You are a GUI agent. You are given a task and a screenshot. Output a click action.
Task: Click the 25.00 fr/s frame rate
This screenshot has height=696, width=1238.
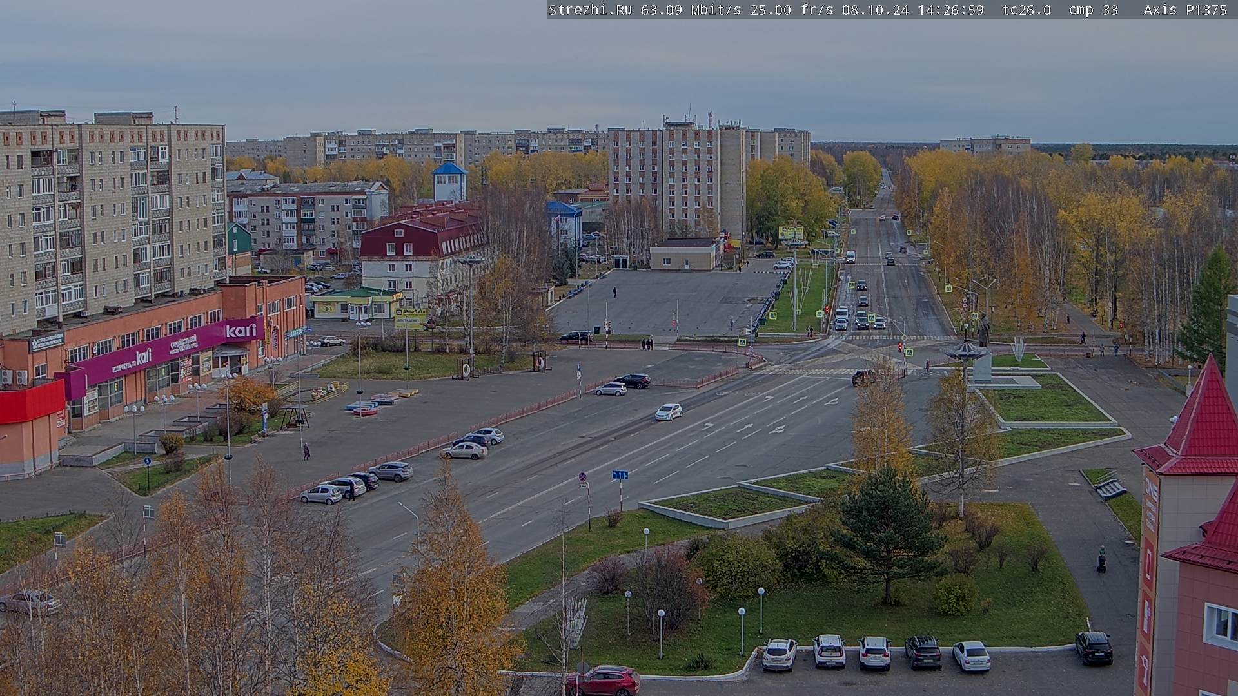click(x=792, y=10)
